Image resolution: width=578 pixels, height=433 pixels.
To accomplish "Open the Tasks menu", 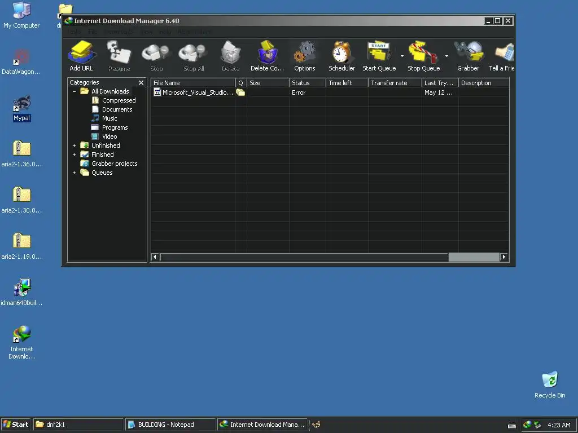I will tap(74, 32).
